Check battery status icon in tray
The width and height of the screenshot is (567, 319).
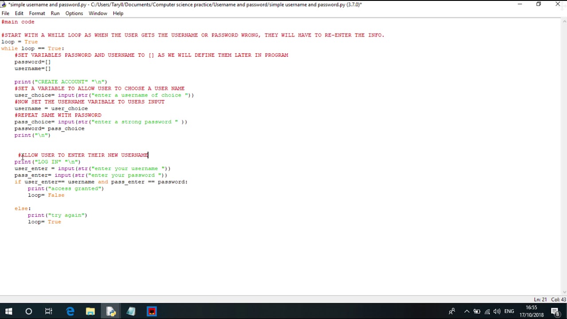[477, 311]
